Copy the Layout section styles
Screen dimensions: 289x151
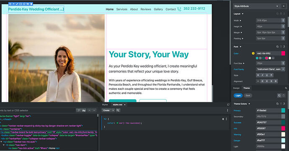[x=277, y=14]
